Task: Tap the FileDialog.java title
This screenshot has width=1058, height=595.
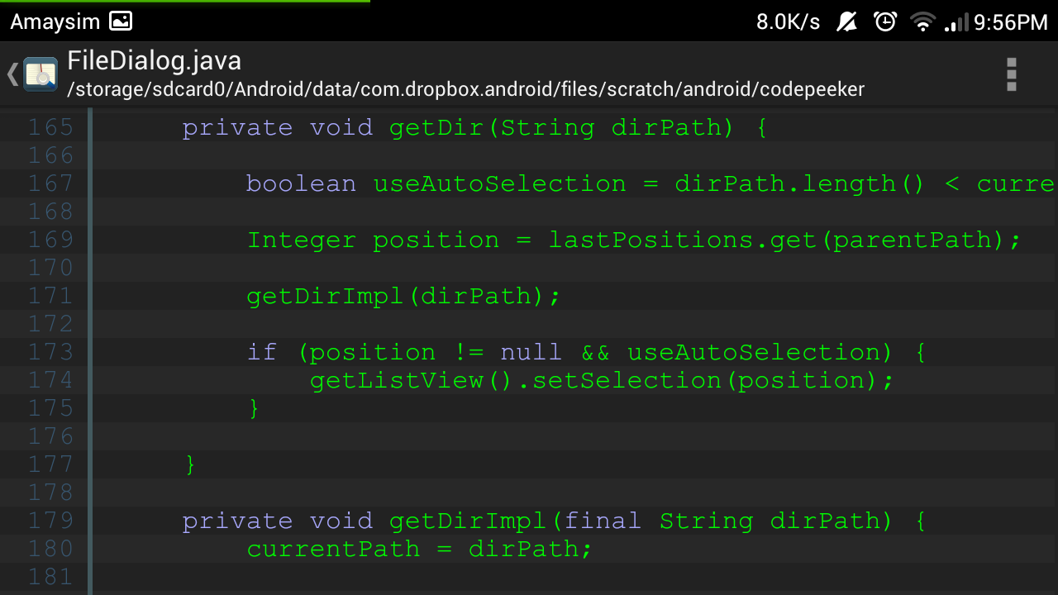Action: tap(155, 60)
